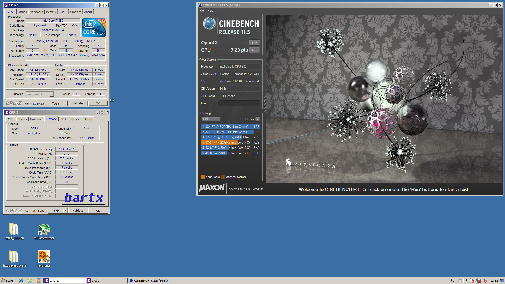Switch to CINEBENCH R11.5 taskbar button
Viewport: 505px width, 284px height.
coord(149,281)
